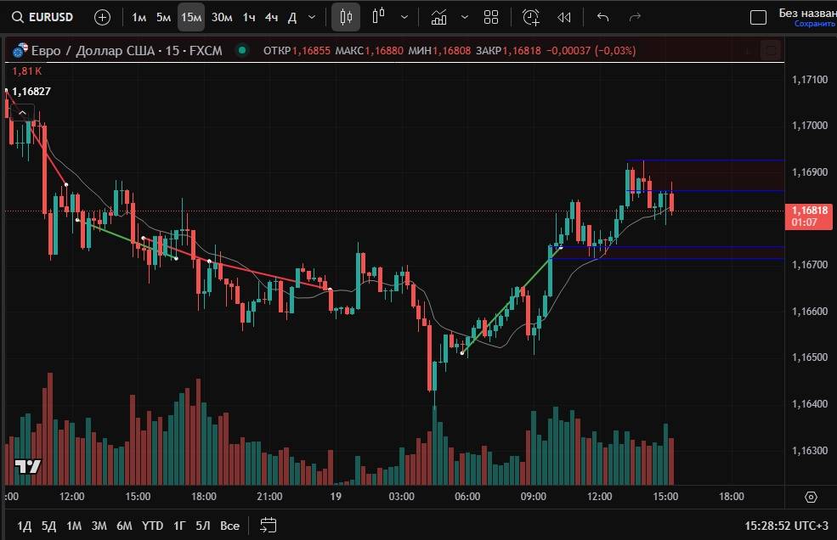
Task: Expand the chart style dropdown arrow
Action: (404, 17)
